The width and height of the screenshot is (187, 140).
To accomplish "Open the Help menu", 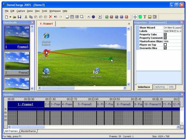I will pos(65,11).
